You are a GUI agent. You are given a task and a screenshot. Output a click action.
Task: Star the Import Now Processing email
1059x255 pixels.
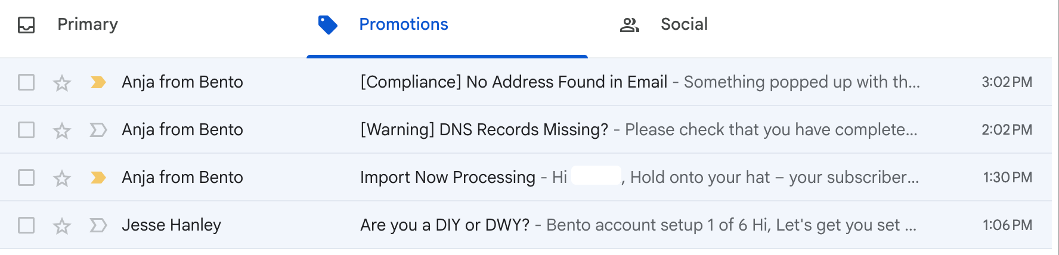pos(62,178)
